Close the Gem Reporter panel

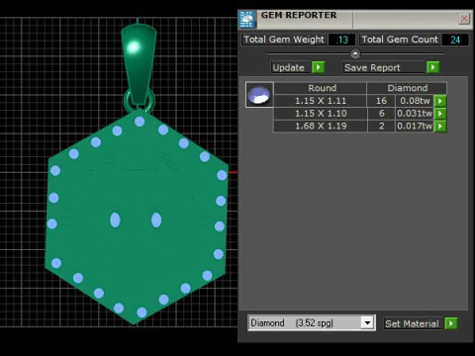464,19
